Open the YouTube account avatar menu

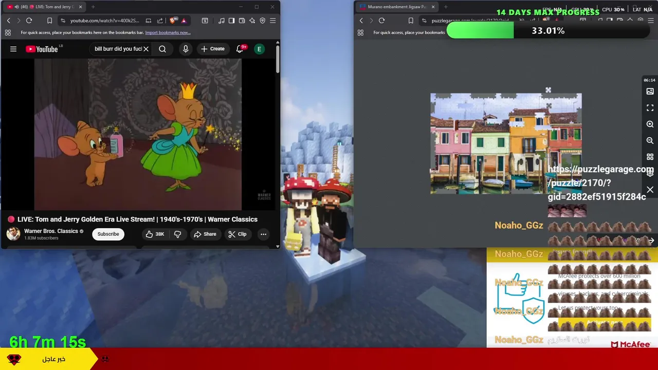point(260,49)
